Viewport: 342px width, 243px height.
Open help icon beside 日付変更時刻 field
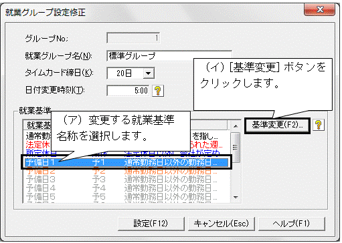tap(158, 91)
